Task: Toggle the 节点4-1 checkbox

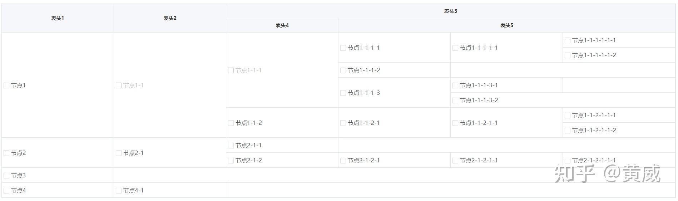Action: point(119,191)
